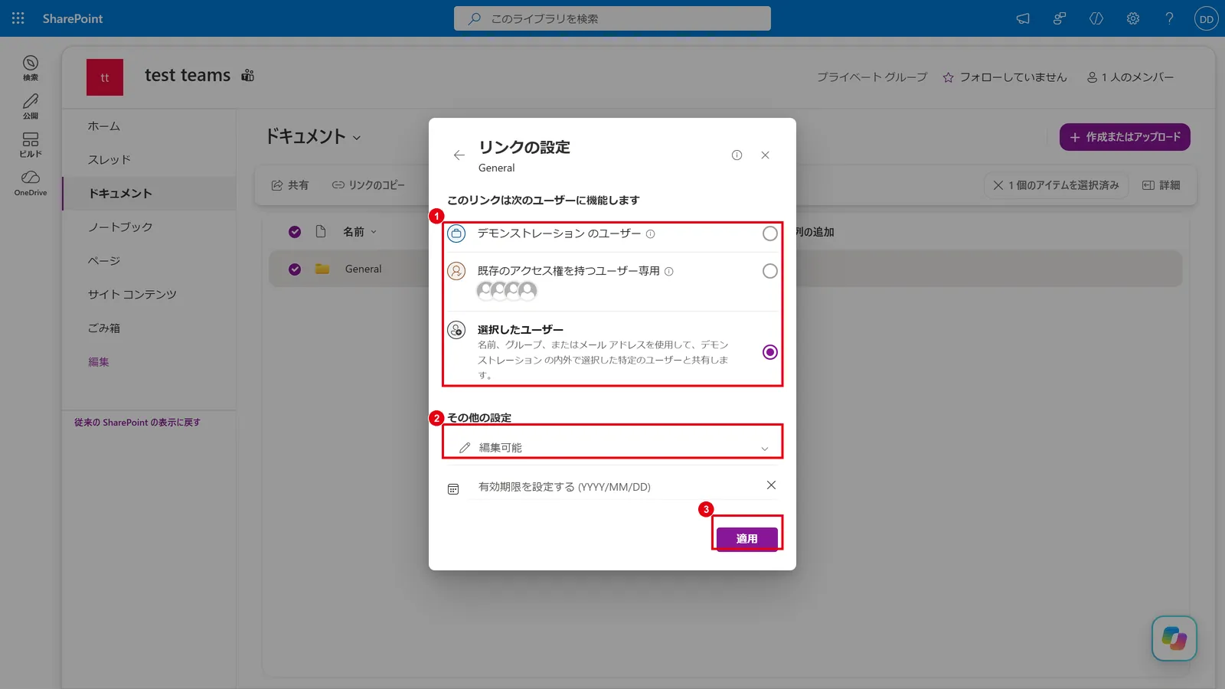Click the follow star icon
The width and height of the screenshot is (1225, 689).
click(x=949, y=77)
